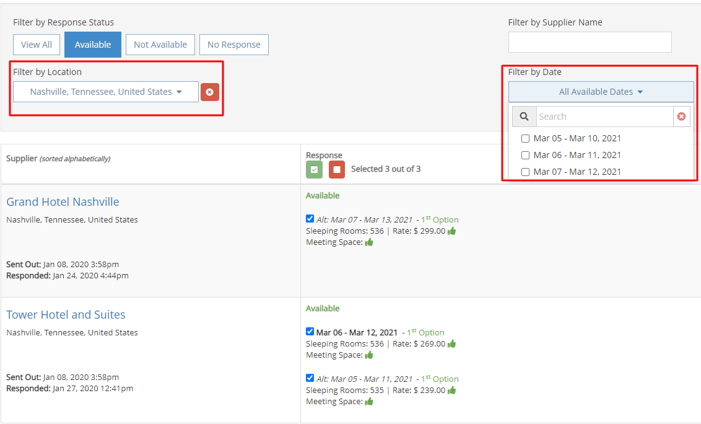Select the No Response status filter
Screen dimensions: 701x424
233,45
